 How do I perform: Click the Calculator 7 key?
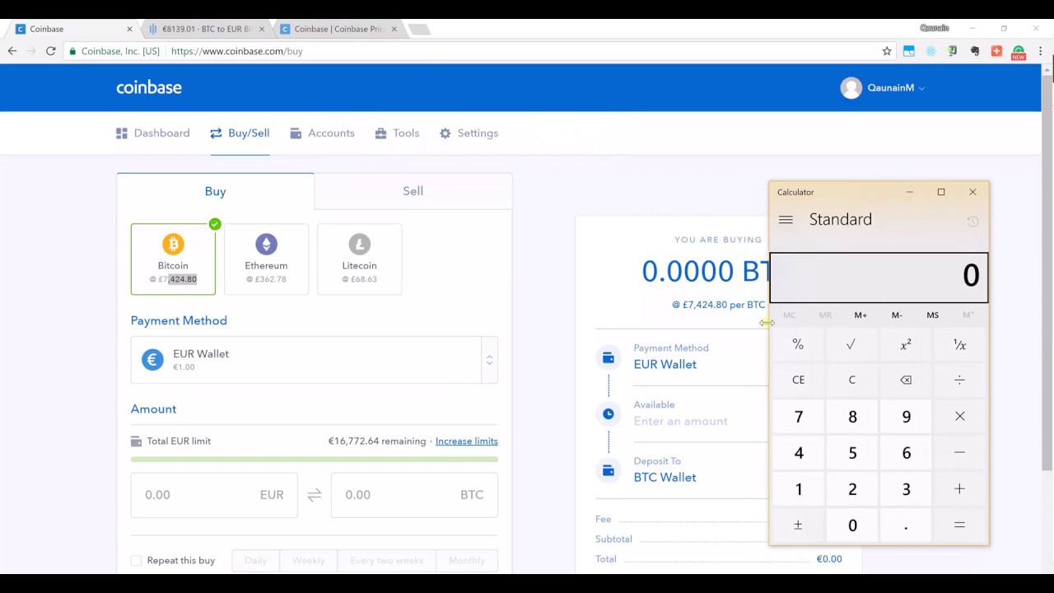coord(798,416)
